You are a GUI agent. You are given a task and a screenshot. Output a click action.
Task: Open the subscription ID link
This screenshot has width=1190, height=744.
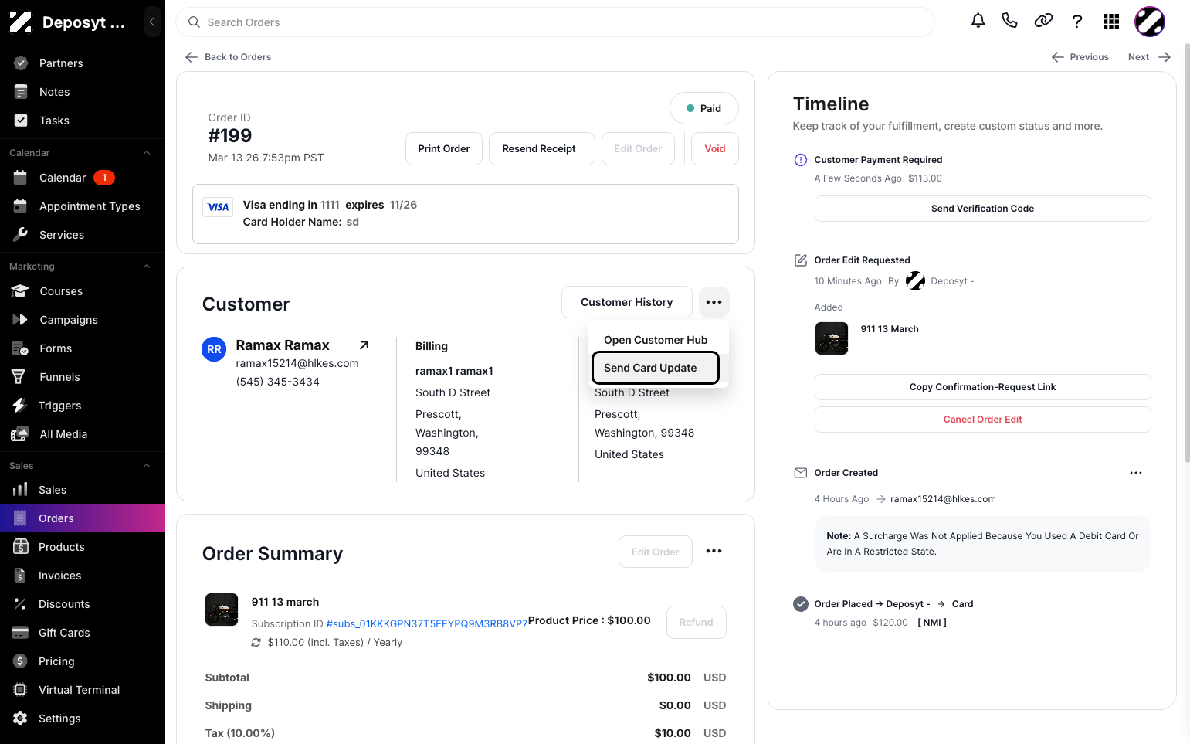(x=427, y=623)
